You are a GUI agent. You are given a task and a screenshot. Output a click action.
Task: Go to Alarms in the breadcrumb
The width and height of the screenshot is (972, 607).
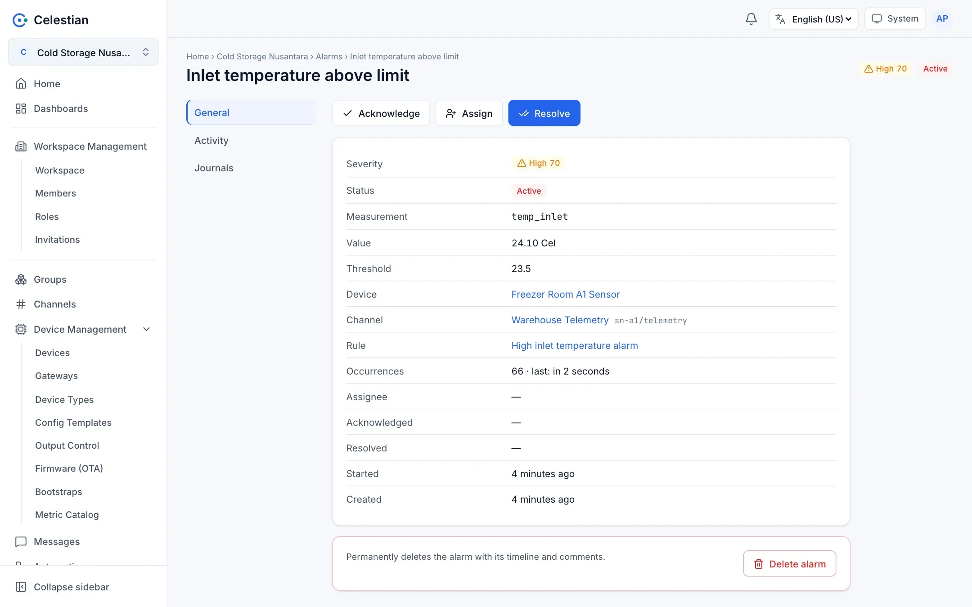click(x=328, y=56)
